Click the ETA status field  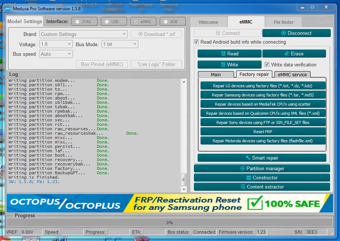(x=154, y=232)
